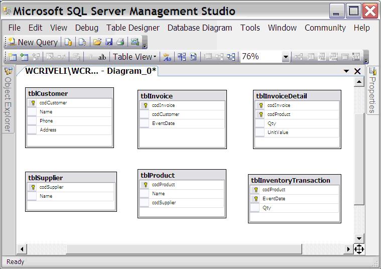Select the codSupplier column in tblProduct

tap(182, 203)
